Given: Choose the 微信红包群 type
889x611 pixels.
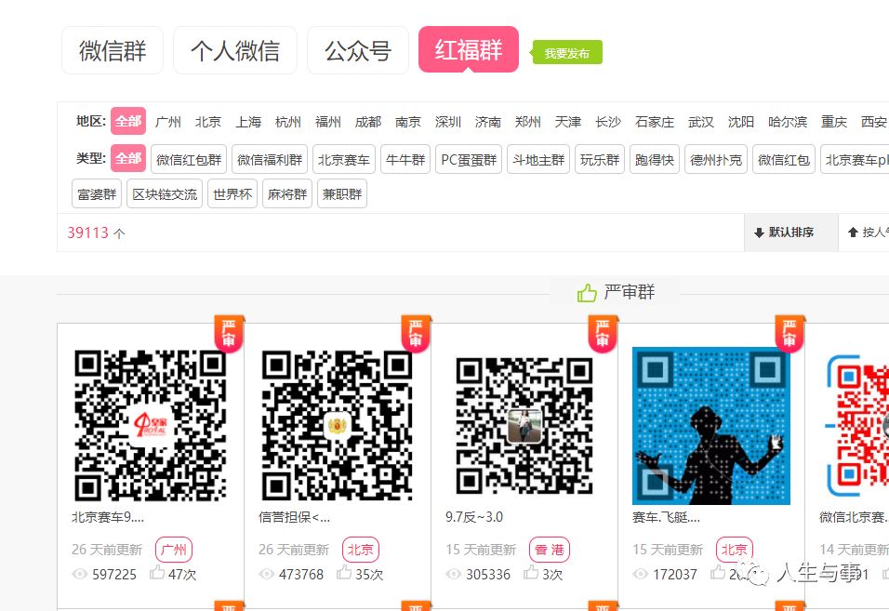Looking at the screenshot, I should point(189,159).
